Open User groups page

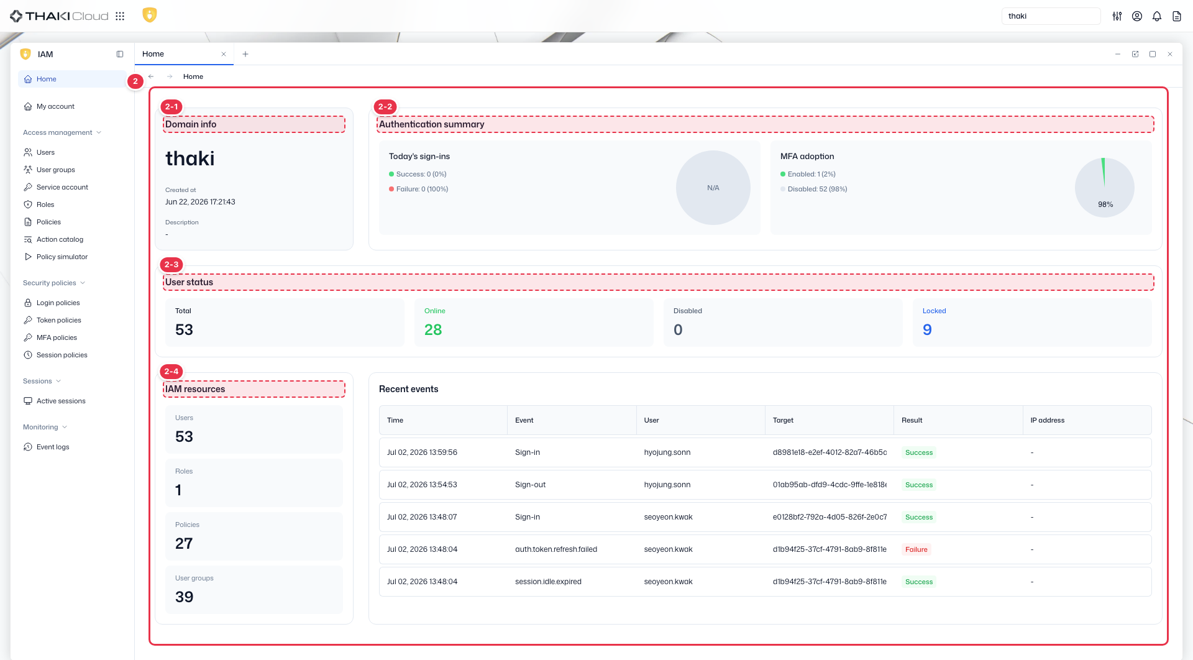click(x=72, y=170)
